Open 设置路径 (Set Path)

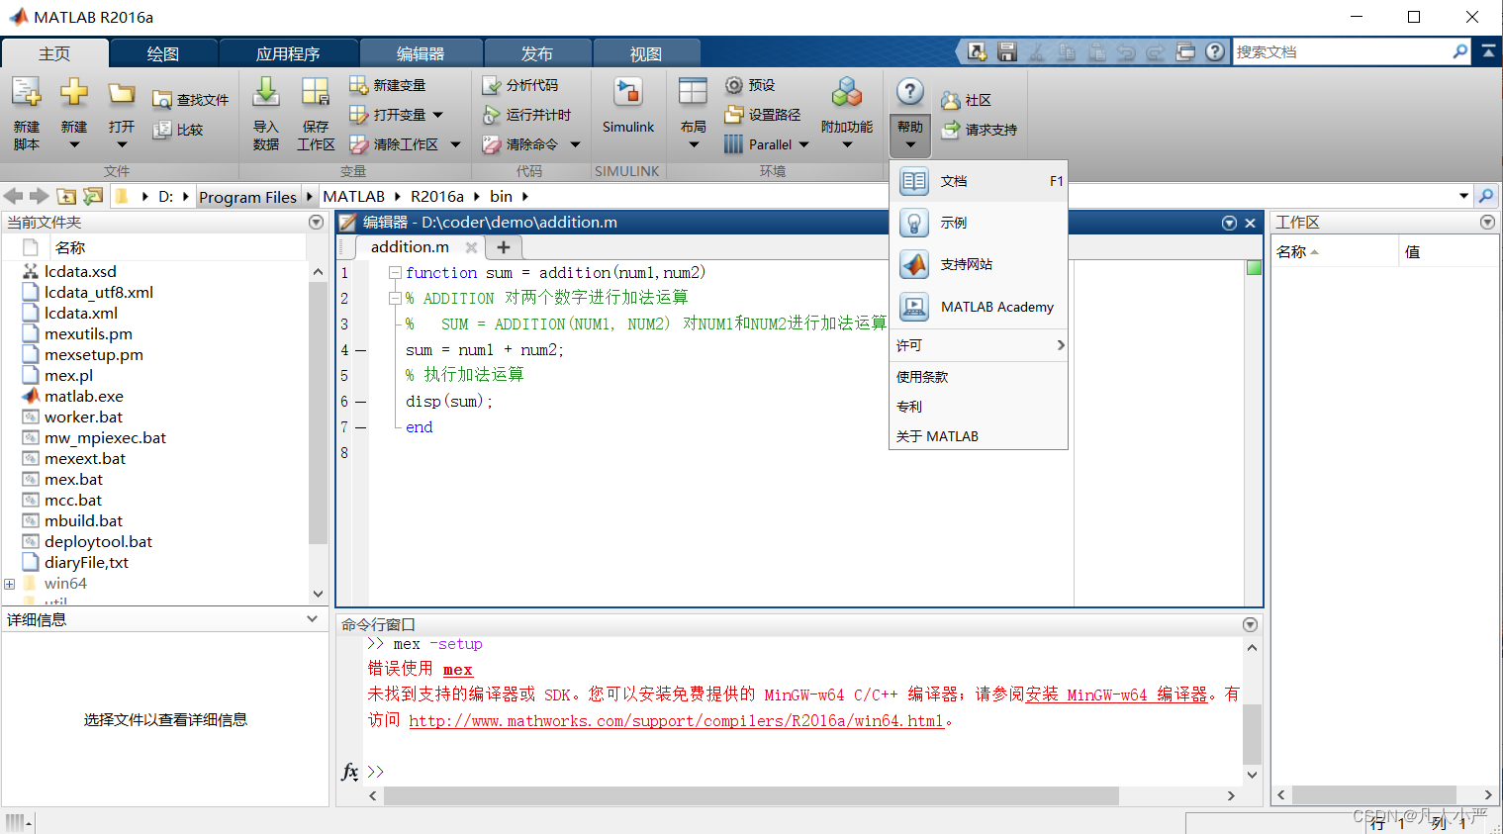(762, 114)
